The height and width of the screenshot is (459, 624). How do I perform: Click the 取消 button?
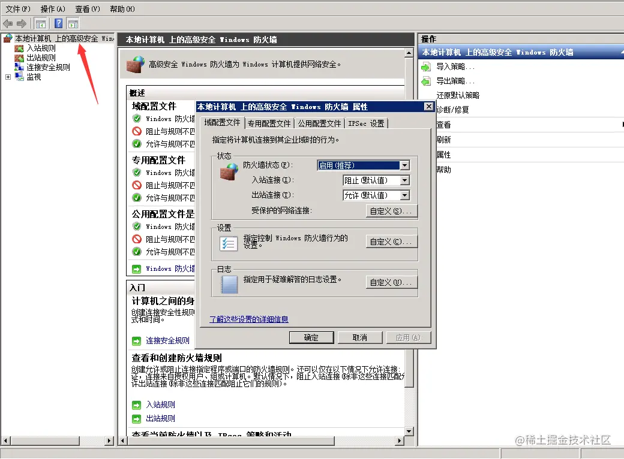coord(360,338)
